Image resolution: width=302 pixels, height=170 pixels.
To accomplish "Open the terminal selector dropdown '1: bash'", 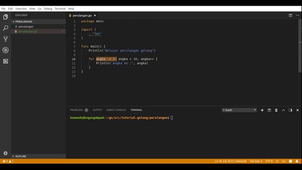I will point(239,110).
